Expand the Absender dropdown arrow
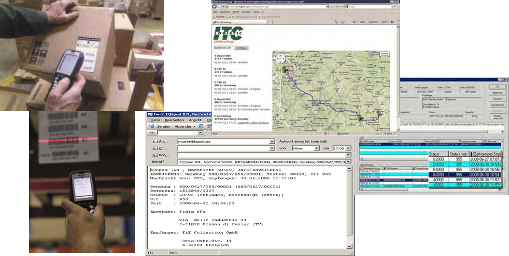The width and height of the screenshot is (509, 256). pyautogui.click(x=194, y=126)
